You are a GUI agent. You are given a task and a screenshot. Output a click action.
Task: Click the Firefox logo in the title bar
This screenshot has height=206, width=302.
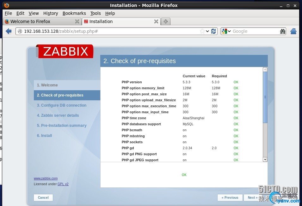point(7,5)
